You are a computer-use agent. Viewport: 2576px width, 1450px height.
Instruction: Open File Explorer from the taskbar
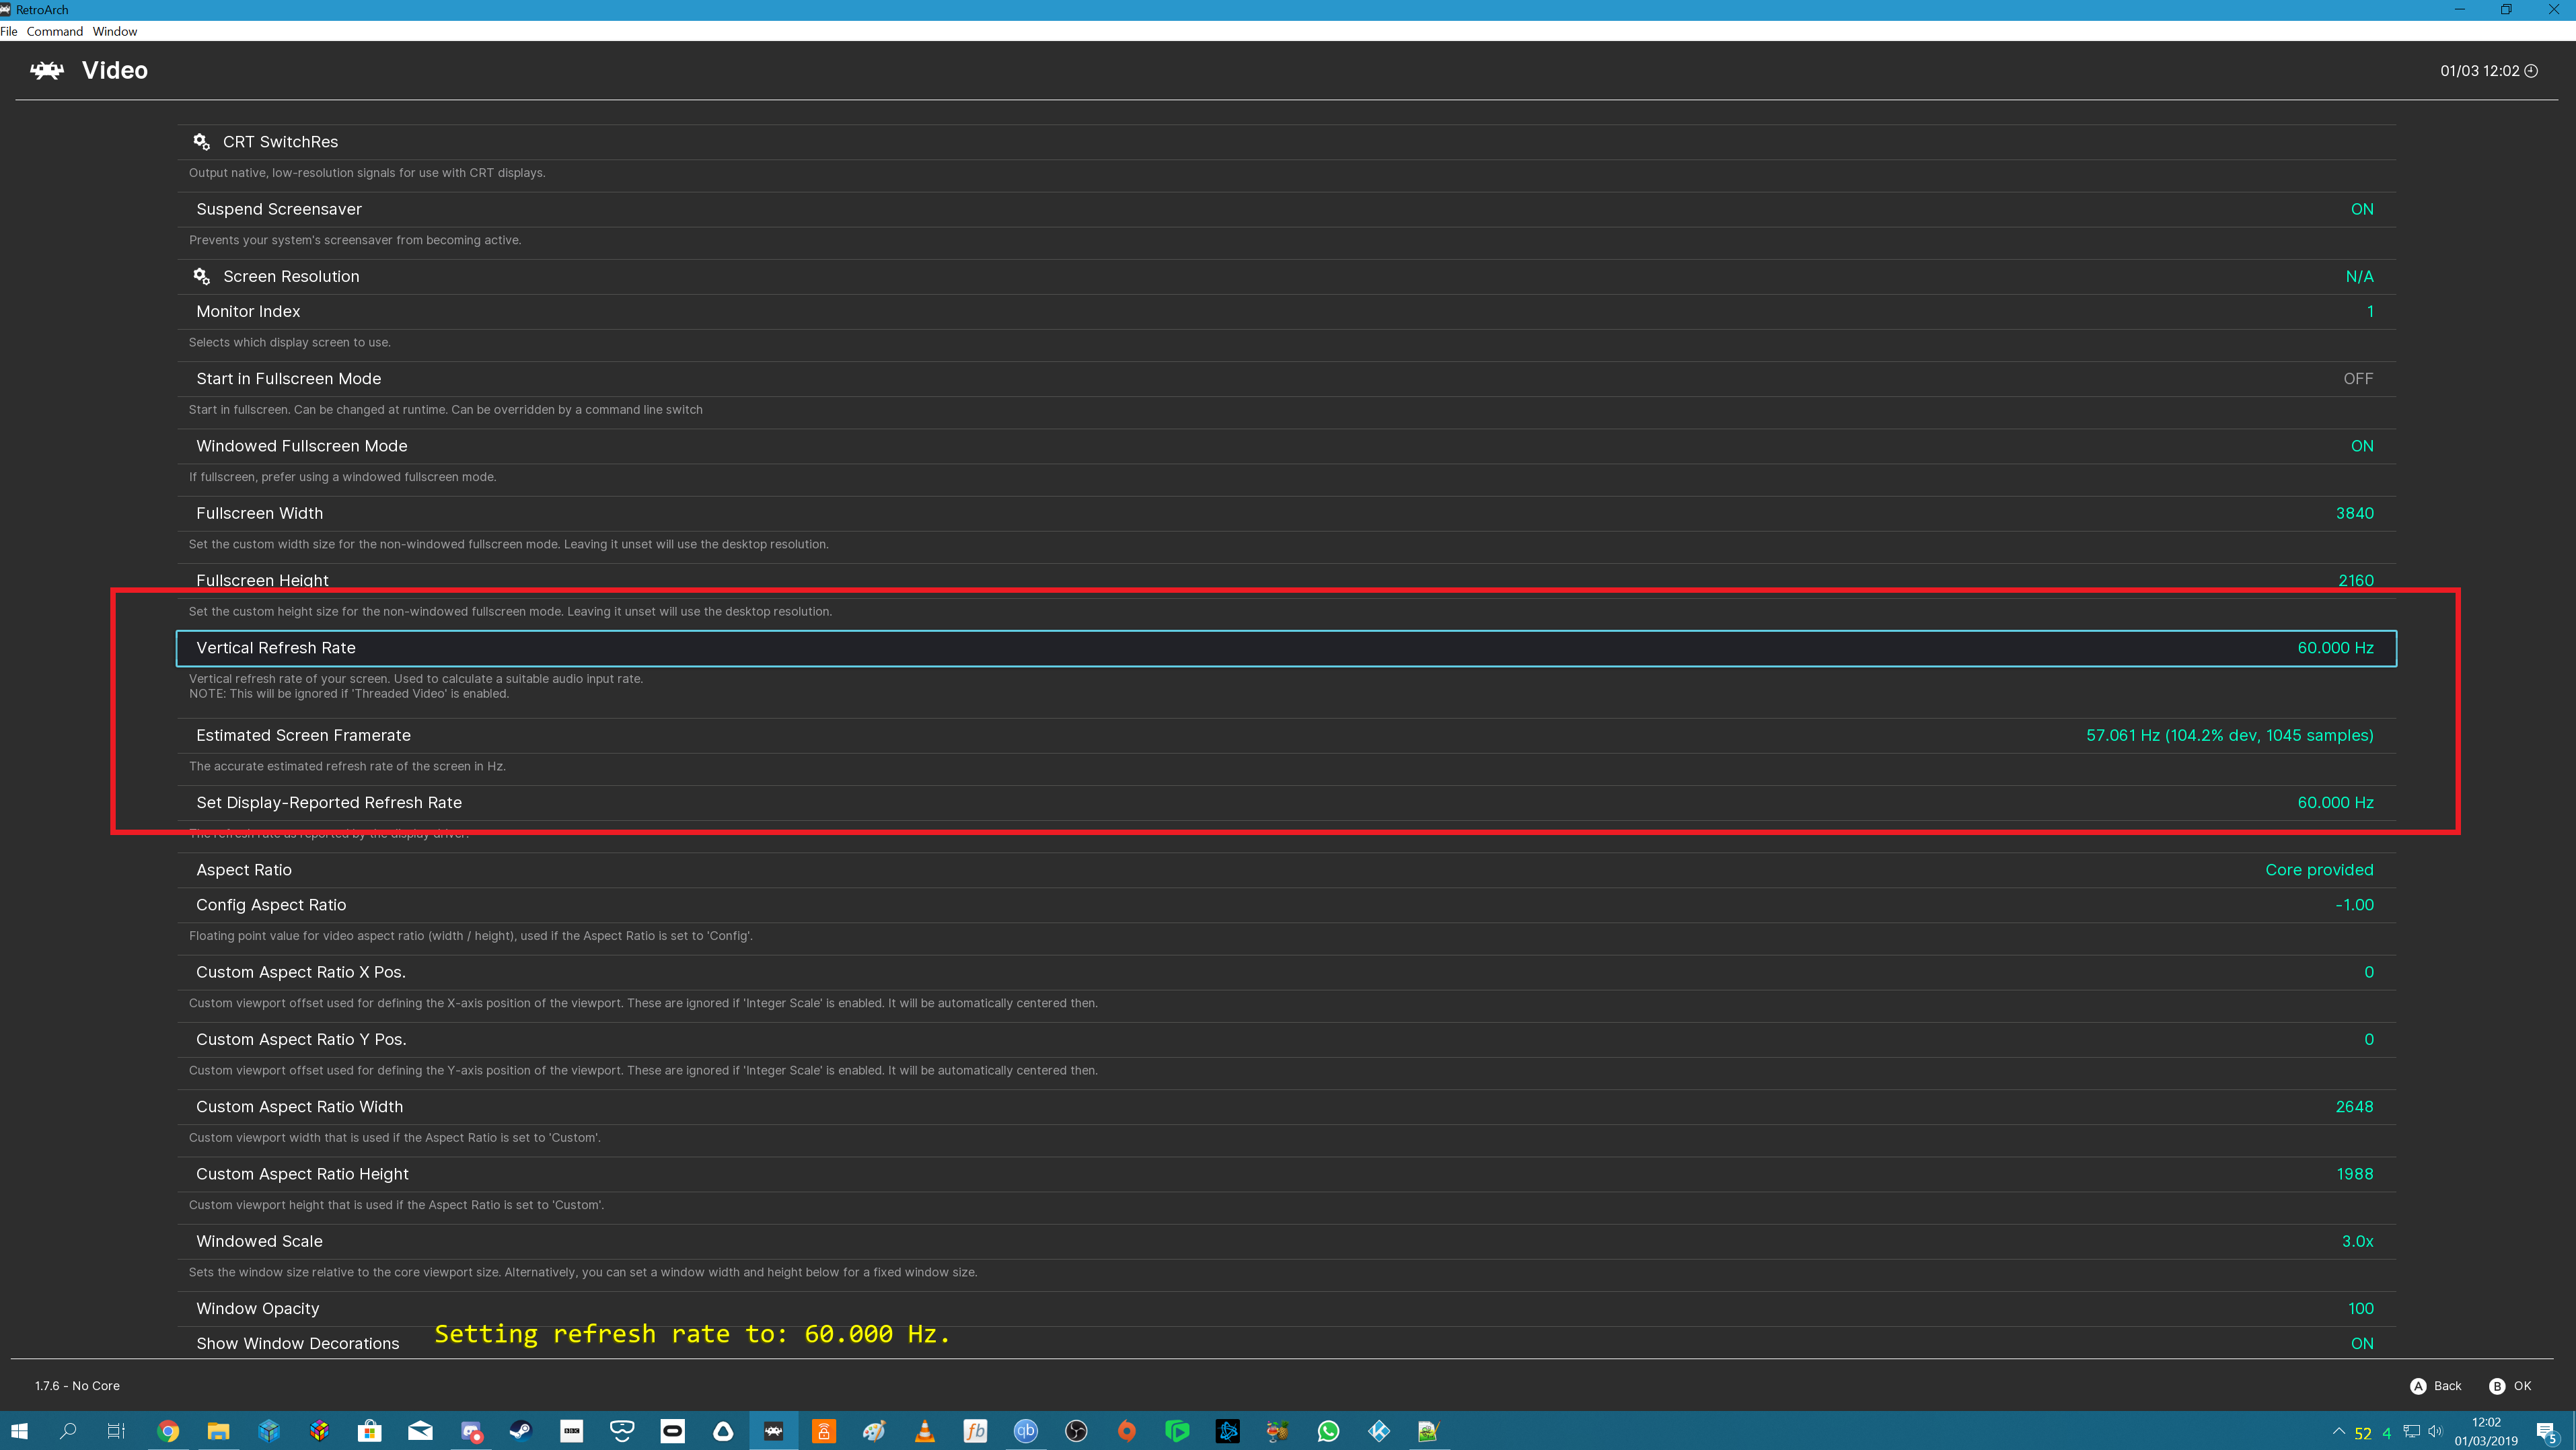[218, 1431]
